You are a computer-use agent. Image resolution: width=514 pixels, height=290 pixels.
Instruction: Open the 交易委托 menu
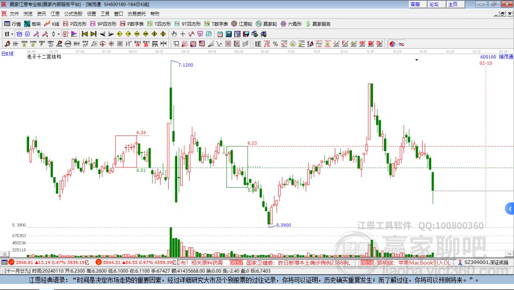click(137, 14)
